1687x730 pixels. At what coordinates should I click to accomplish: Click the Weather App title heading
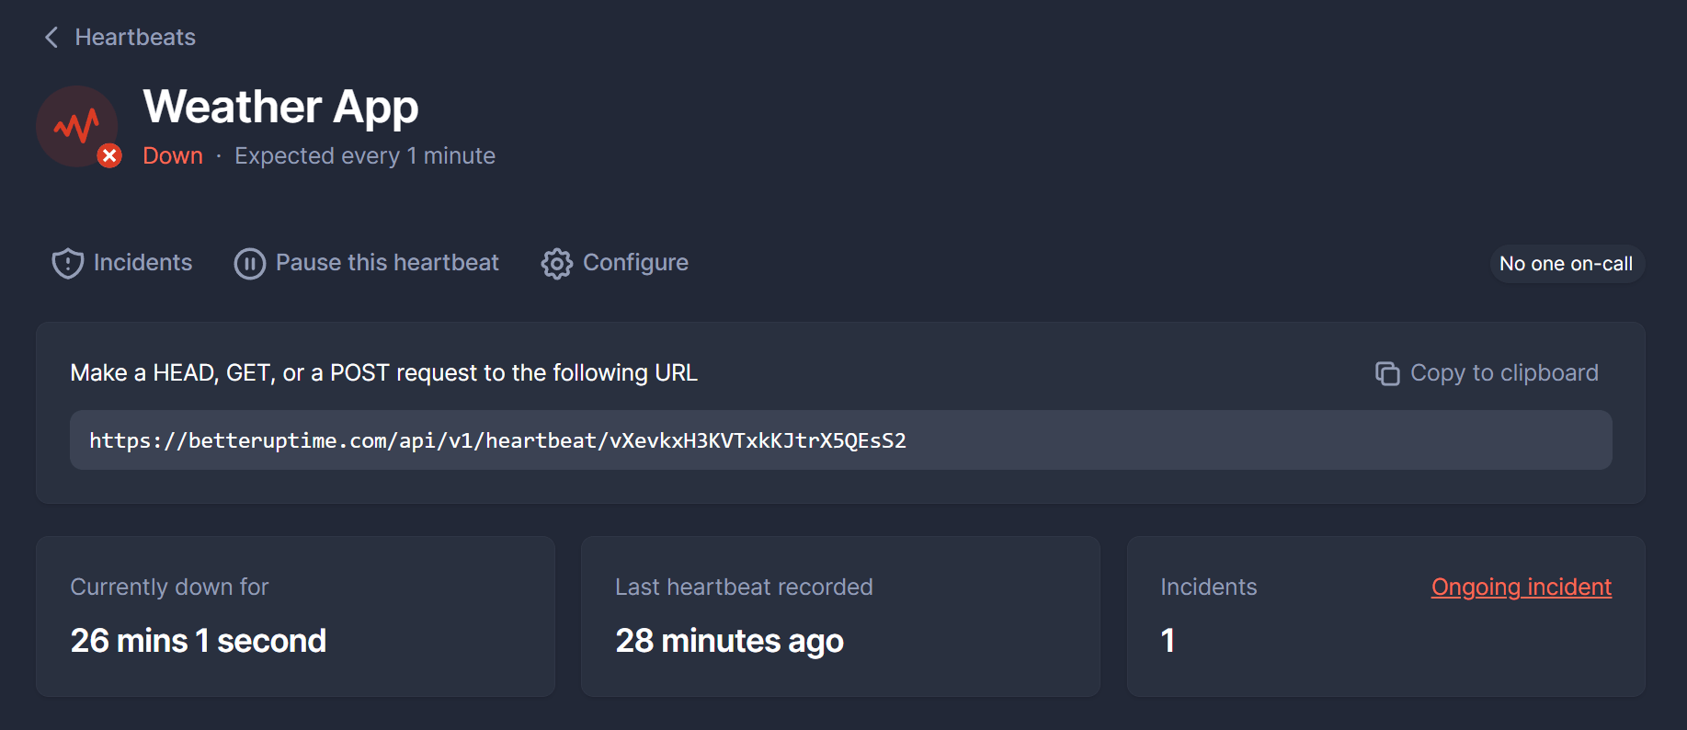click(280, 108)
